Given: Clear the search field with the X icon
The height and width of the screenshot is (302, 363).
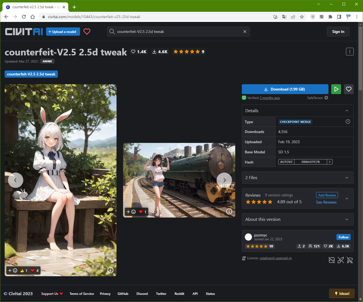Looking at the screenshot, I should coord(245,32).
